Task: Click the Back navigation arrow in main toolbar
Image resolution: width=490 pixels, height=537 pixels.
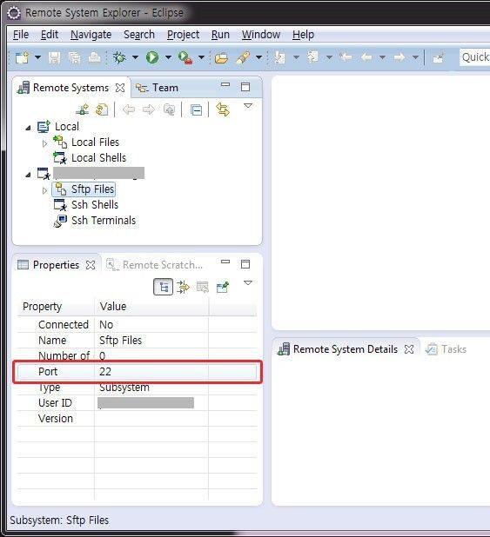Action: pyautogui.click(x=366, y=57)
